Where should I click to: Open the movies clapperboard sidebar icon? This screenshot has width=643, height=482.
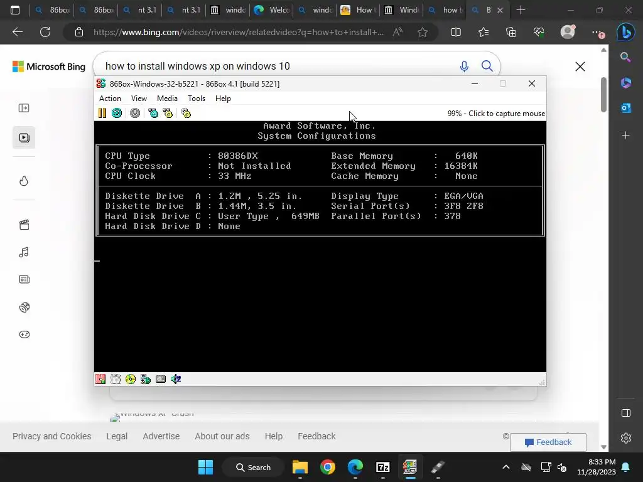(24, 225)
